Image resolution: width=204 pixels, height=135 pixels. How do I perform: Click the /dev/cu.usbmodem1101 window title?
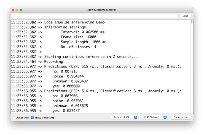click(102, 10)
